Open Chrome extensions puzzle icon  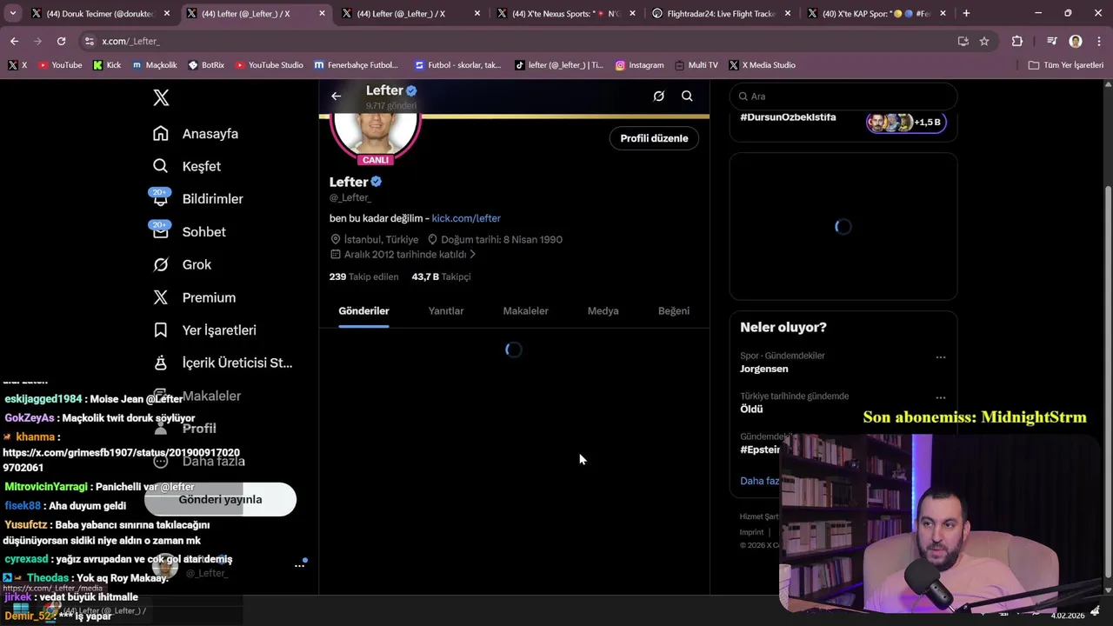point(1016,41)
